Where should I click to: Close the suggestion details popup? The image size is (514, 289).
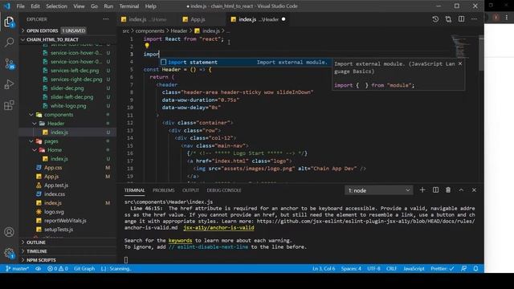click(x=460, y=64)
